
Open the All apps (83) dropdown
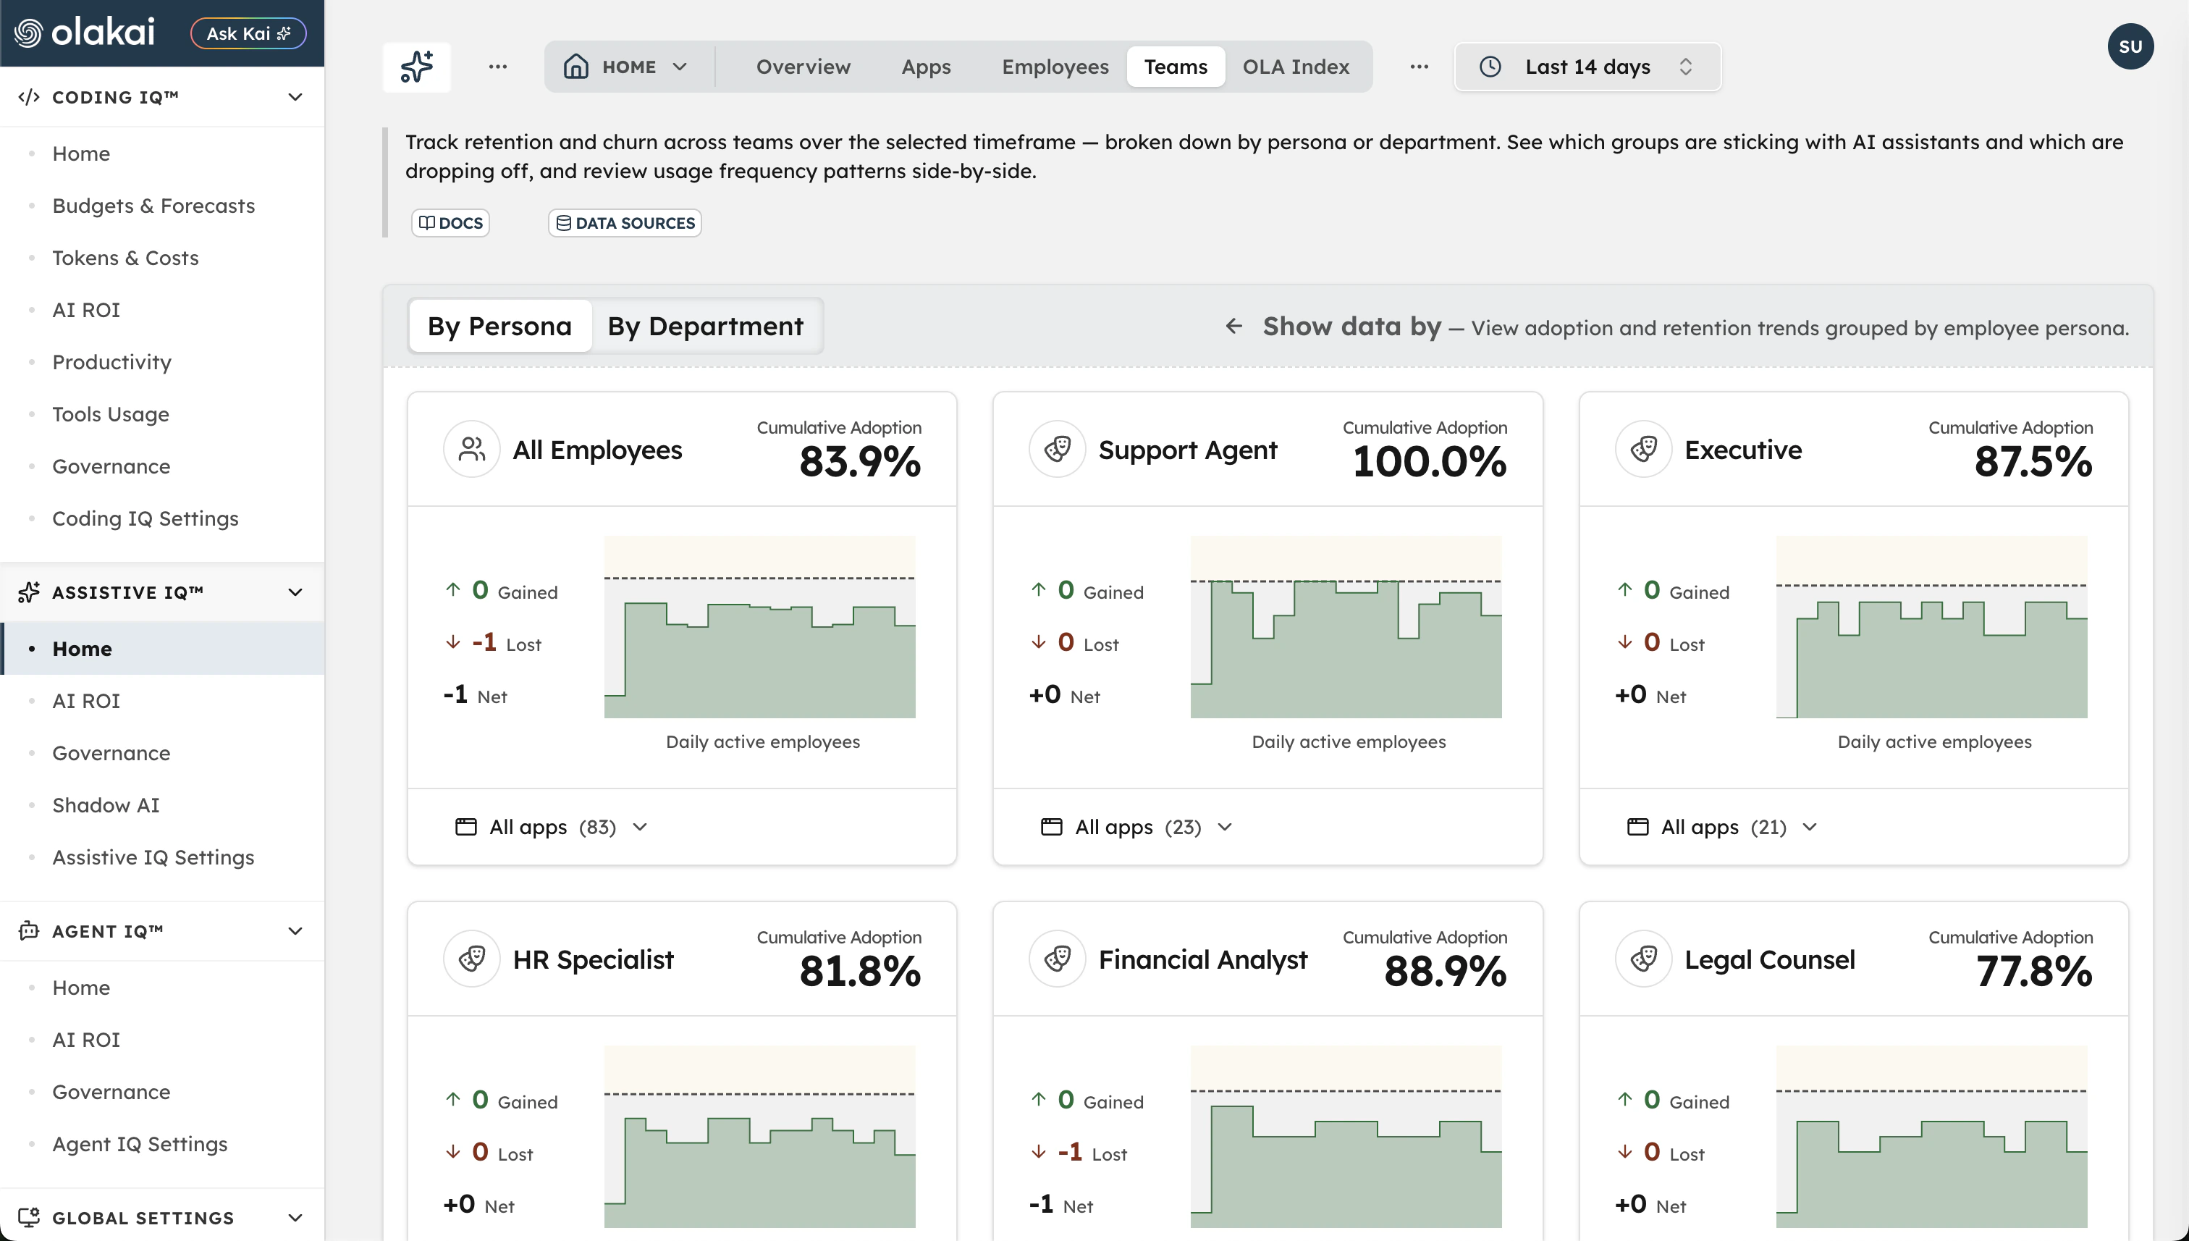click(552, 827)
